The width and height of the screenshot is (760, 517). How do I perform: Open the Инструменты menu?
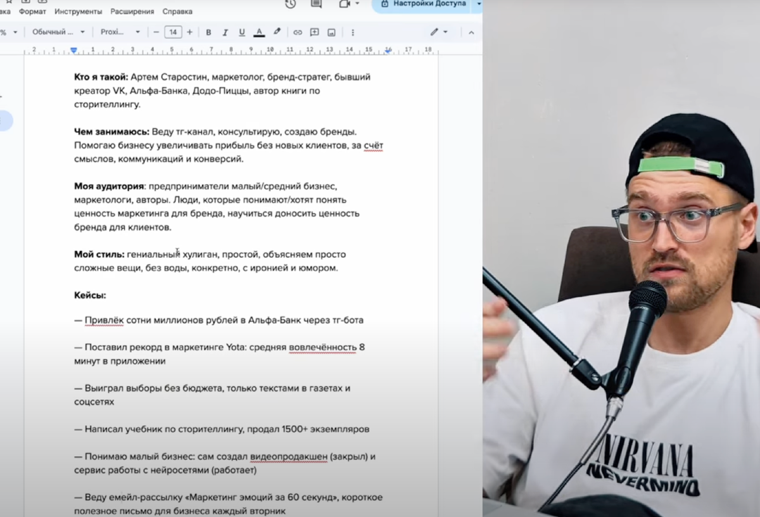[78, 11]
